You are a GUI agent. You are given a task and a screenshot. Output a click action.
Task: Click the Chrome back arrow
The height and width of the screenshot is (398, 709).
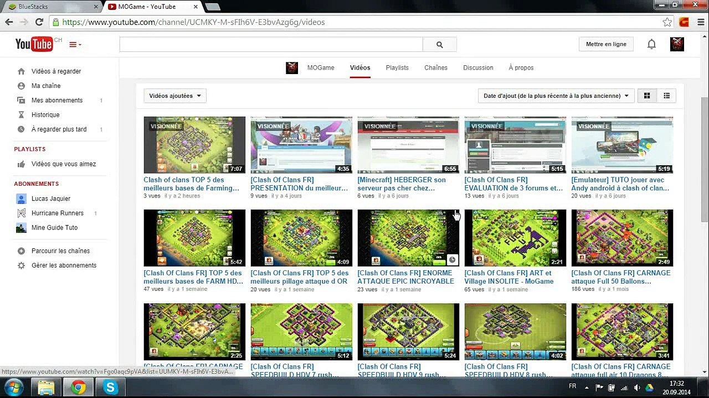click(x=9, y=22)
